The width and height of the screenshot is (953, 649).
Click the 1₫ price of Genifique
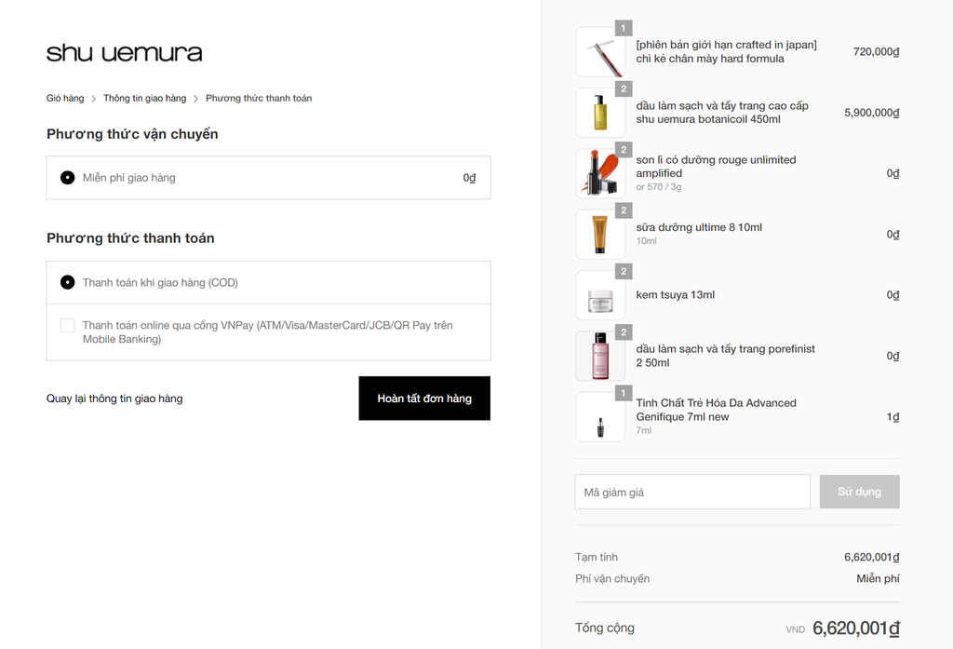893,416
